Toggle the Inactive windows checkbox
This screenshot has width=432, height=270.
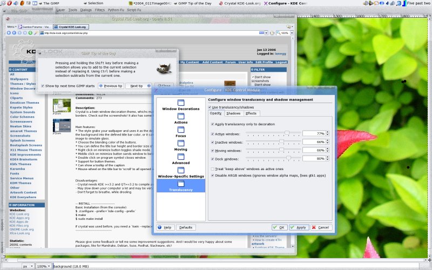click(x=212, y=142)
